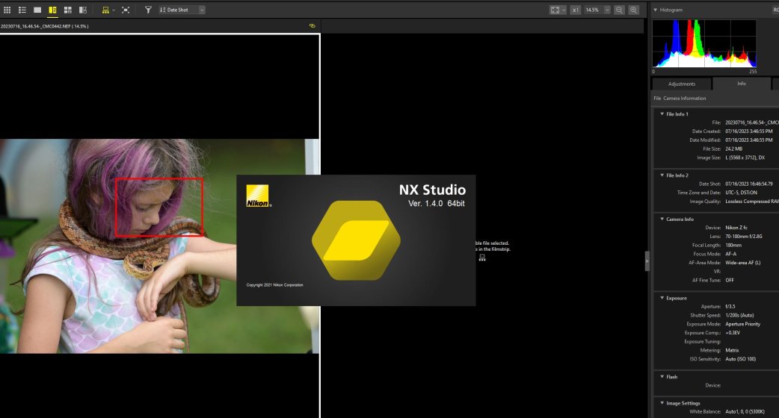This screenshot has height=418, width=779.
Task: Open the RGB channel selector in Histogram
Action: pos(775,10)
